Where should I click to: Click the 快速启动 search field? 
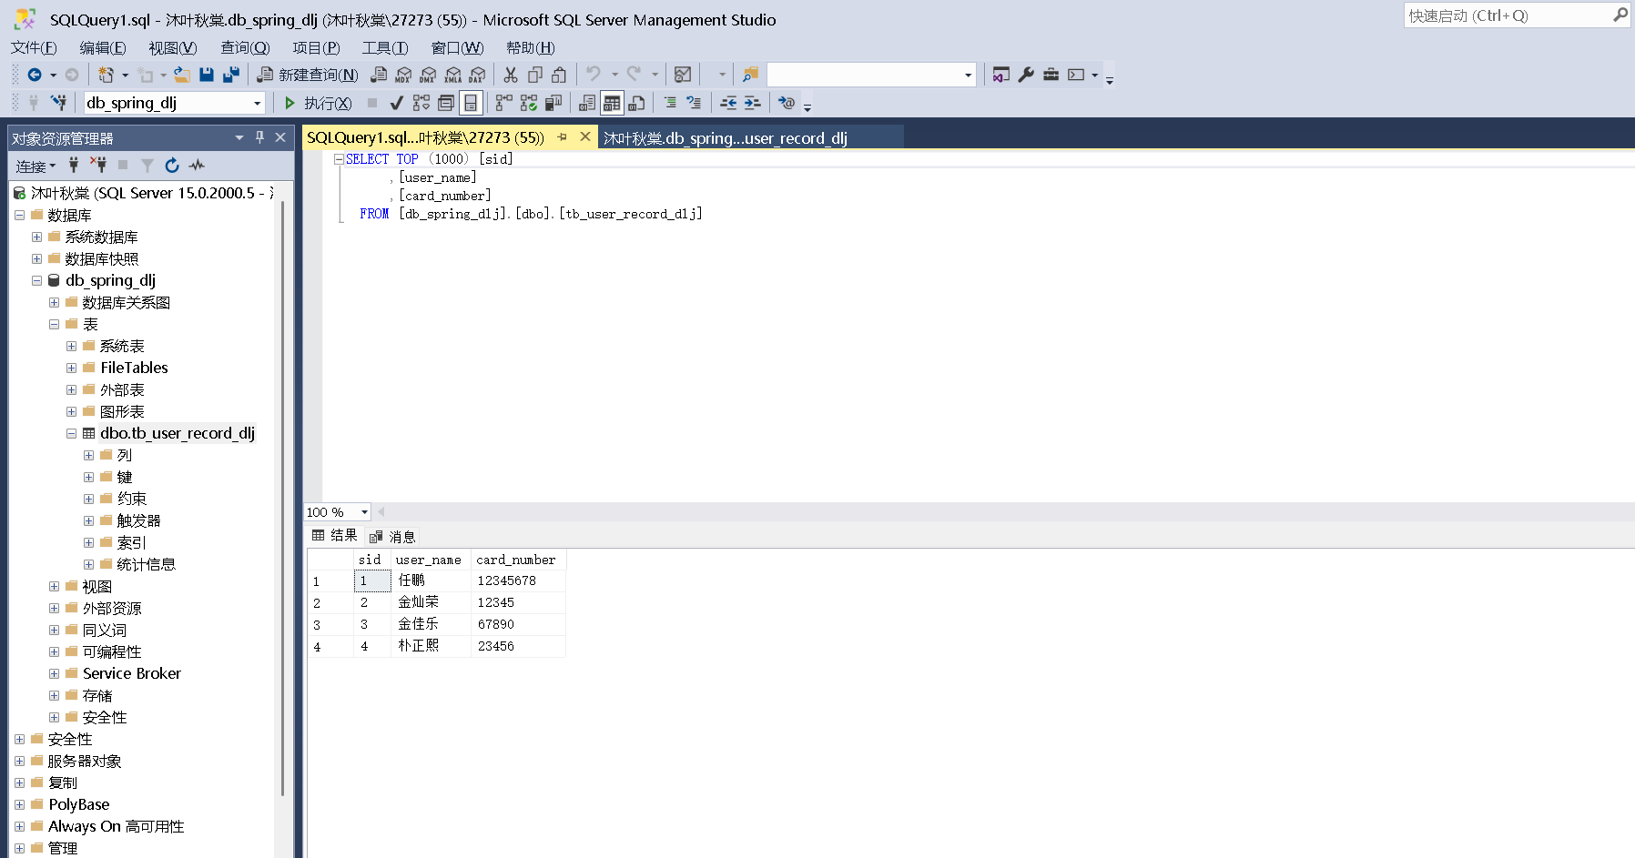point(1509,15)
